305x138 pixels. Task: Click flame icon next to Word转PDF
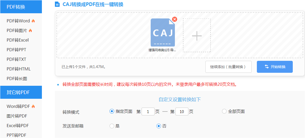[x=33, y=106]
